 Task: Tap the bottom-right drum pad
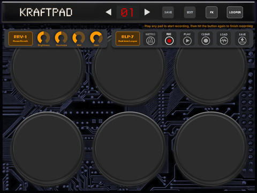210,149
